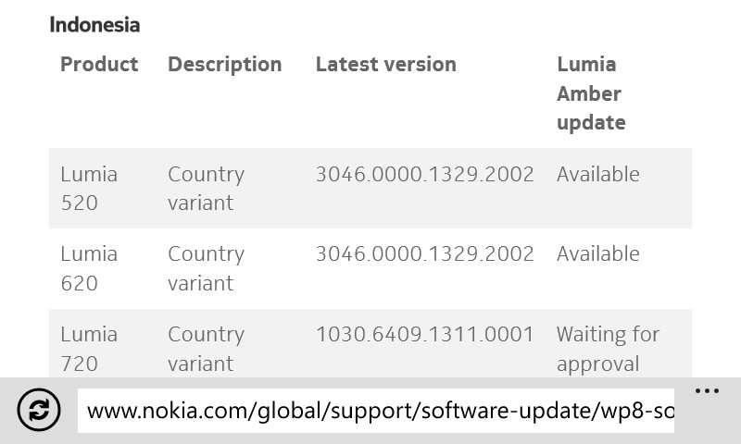Tap Available status for Lumia 620
Image resolution: width=741 pixels, height=444 pixels.
(597, 253)
